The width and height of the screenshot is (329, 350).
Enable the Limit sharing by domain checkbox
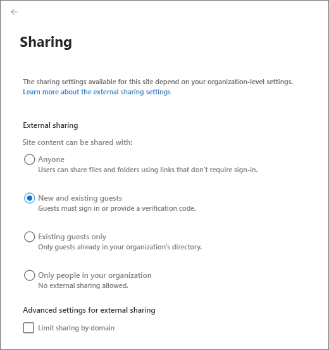coord(28,328)
